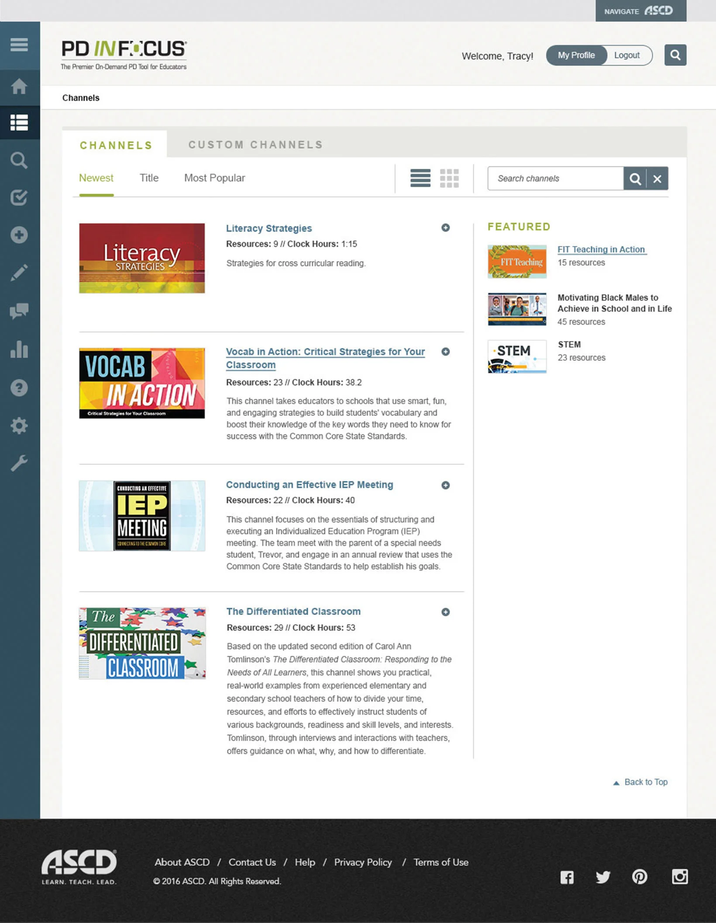Screen dimensions: 716x923
Task: Click the Differentiated Classroom thumbnail
Action: (x=142, y=643)
